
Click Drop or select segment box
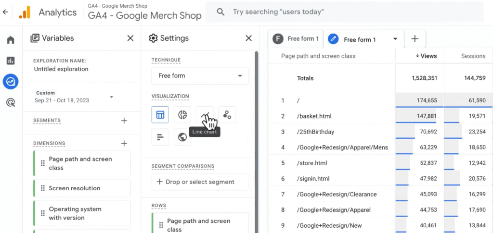click(200, 182)
